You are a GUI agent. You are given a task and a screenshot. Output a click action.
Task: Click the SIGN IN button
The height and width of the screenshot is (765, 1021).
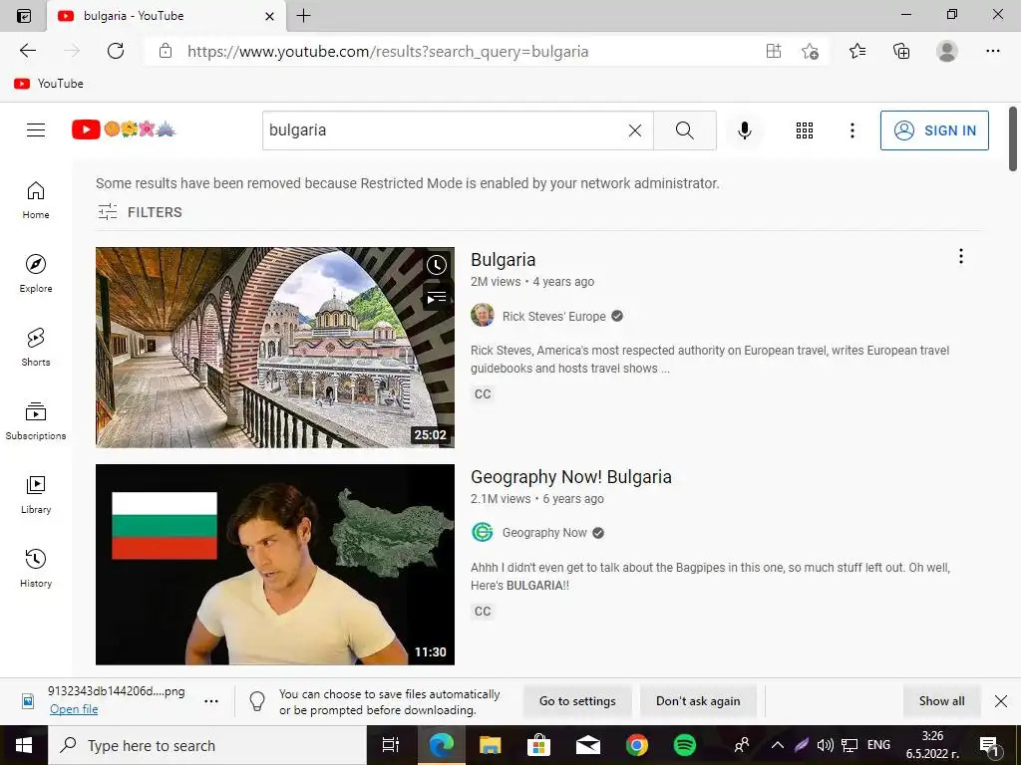click(x=934, y=130)
